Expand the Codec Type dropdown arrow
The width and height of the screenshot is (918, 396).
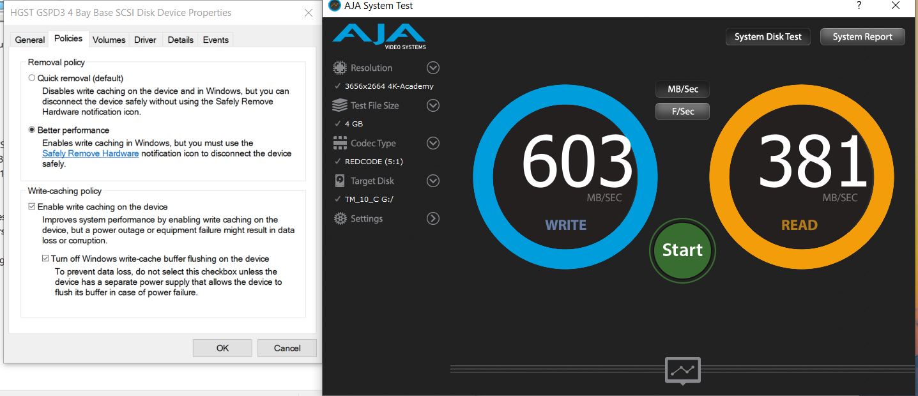433,143
